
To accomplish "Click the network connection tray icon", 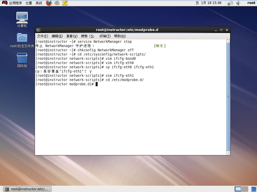I will 230,3.
